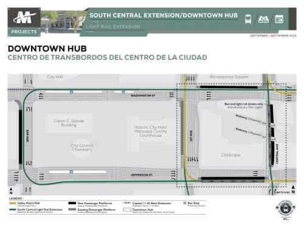
Task: Click the 'SOUTH CENTRAL EXTENSION/DOWNTOWN HUB' title
Action: [x=164, y=15]
